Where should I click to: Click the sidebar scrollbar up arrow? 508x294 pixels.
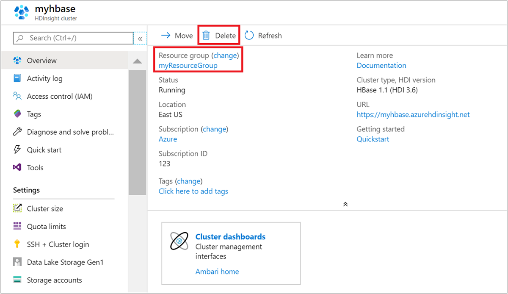click(137, 61)
